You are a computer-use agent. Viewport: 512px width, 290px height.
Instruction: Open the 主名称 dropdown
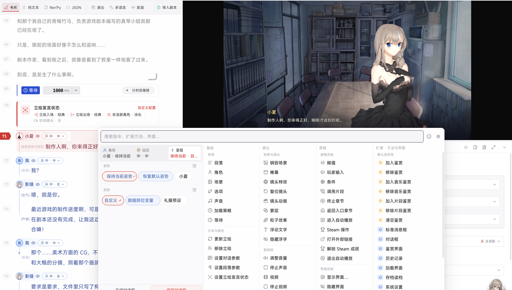coord(490,242)
